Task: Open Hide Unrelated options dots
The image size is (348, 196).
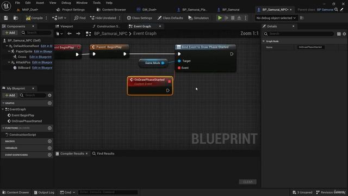Action: (x=120, y=18)
